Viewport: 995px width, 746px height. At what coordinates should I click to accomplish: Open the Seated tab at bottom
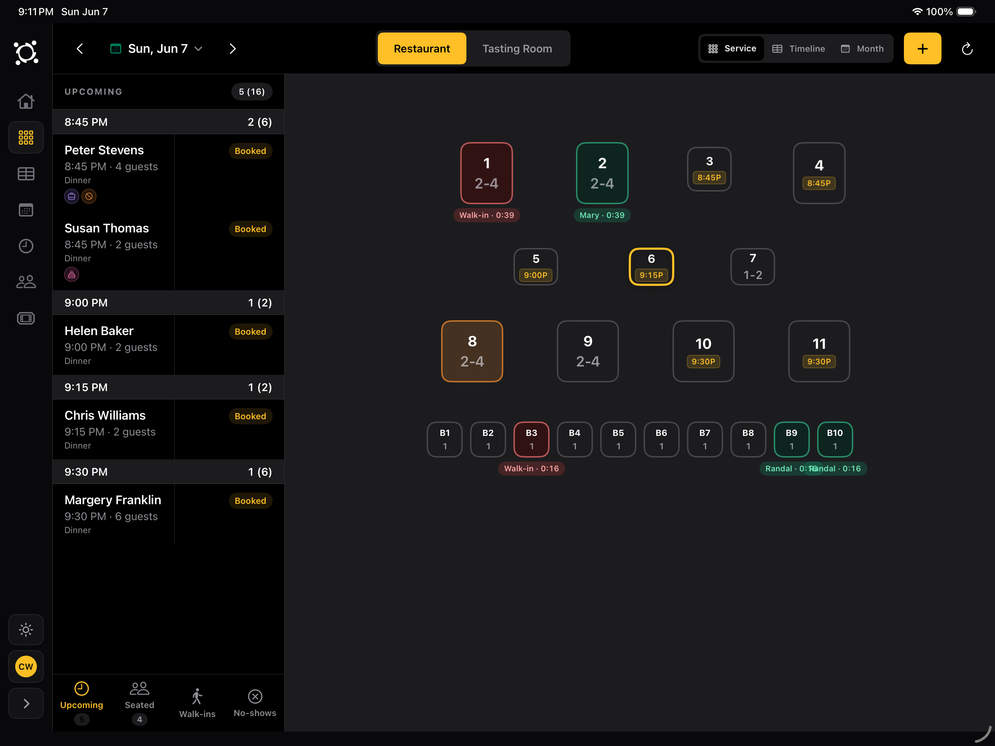(140, 703)
